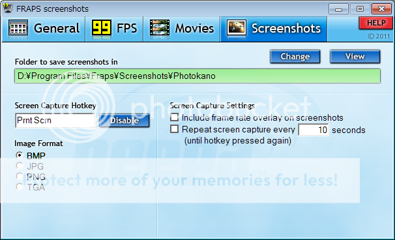
Task: Click the 'Image Format' heading
Action: click(x=38, y=143)
